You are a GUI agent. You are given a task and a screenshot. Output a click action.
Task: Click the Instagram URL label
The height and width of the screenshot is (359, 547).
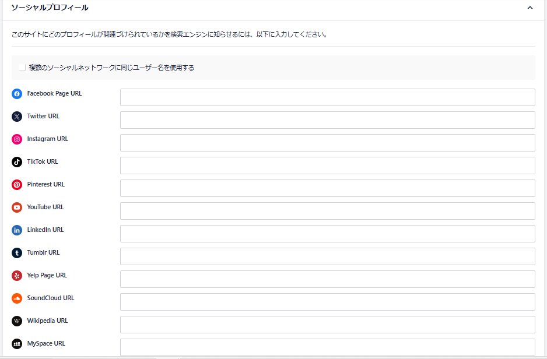(47, 139)
